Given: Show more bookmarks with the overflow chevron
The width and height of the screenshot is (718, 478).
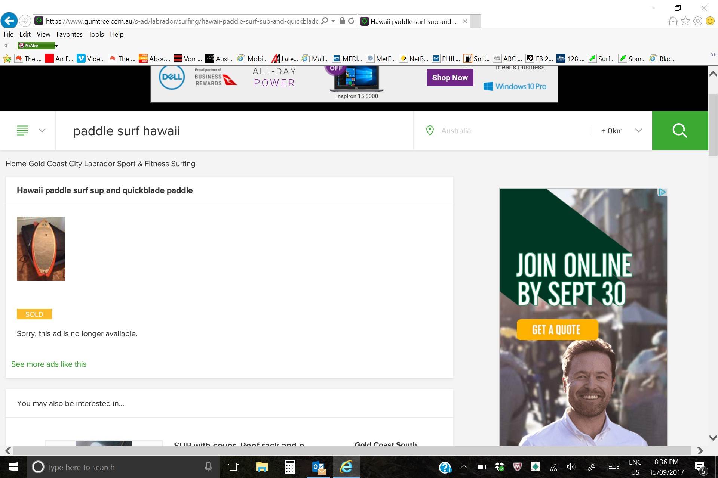Looking at the screenshot, I should (713, 55).
